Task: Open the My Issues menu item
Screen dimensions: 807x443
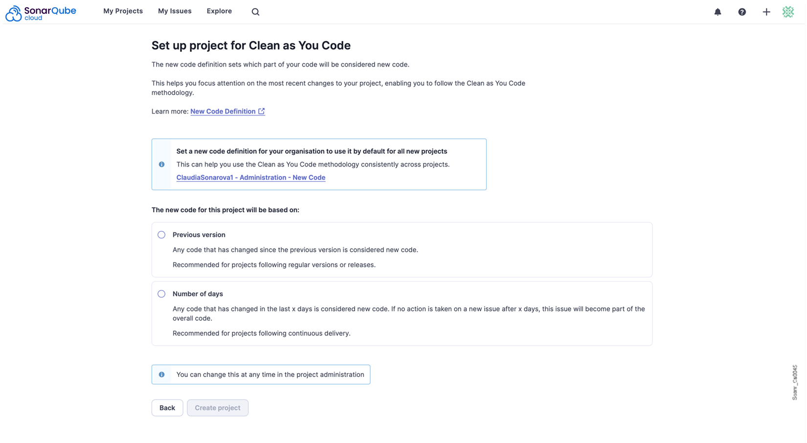Action: click(175, 11)
